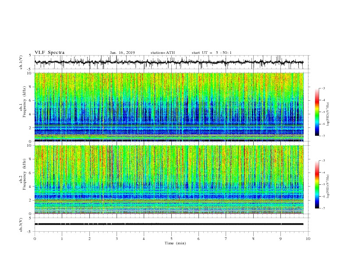Click the 'station=ATH' label

click(163, 53)
